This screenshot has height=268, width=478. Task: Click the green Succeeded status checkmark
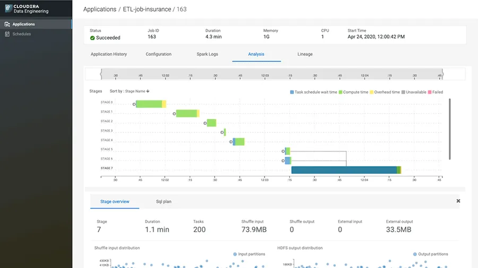[92, 38]
